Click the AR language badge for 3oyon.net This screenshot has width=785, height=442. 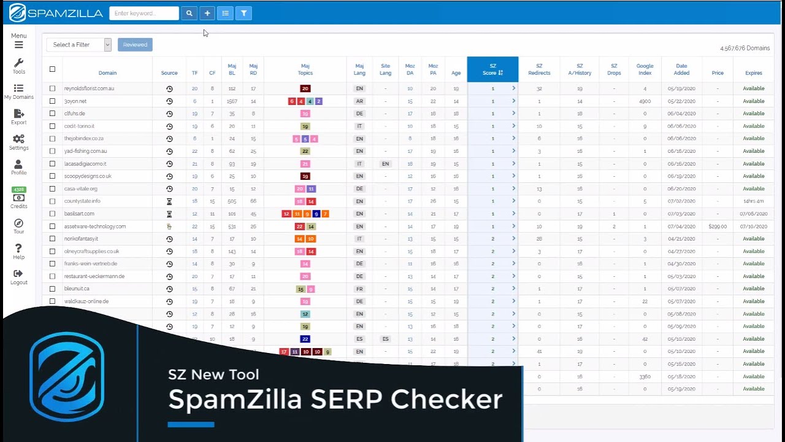point(360,101)
